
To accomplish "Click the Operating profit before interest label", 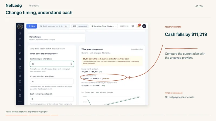I will pyautogui.click(x=99, y=83).
